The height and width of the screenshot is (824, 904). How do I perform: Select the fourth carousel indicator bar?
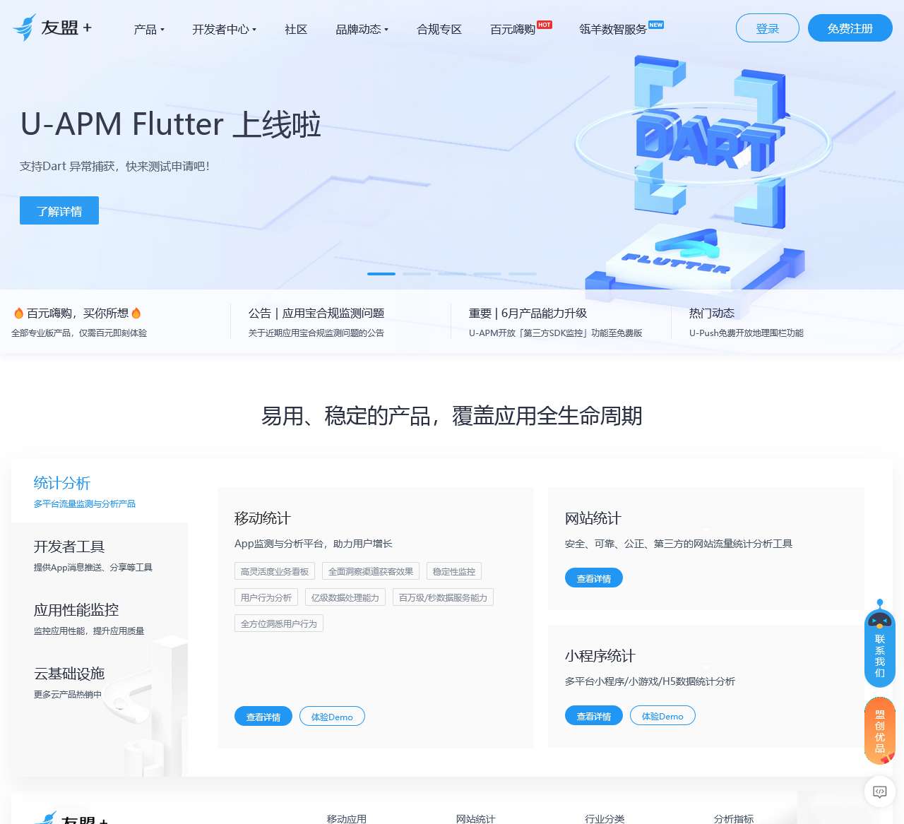pos(487,274)
